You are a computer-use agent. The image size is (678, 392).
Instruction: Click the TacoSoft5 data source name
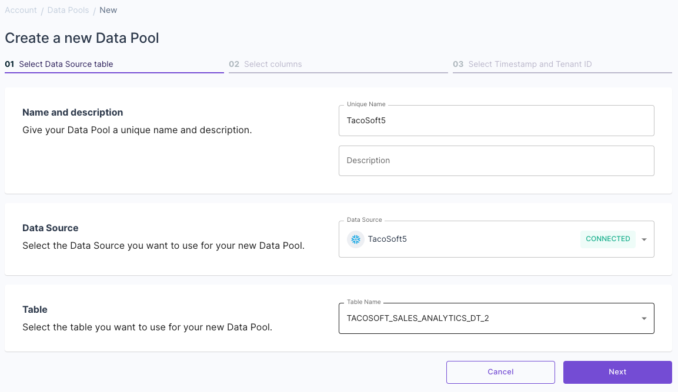coord(387,239)
